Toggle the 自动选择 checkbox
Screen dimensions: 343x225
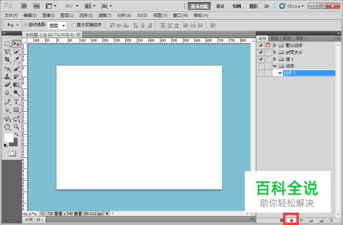tap(26, 25)
